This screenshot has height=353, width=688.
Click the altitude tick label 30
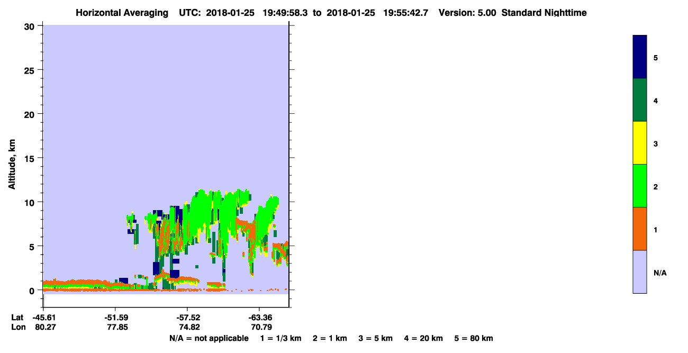click(x=31, y=26)
